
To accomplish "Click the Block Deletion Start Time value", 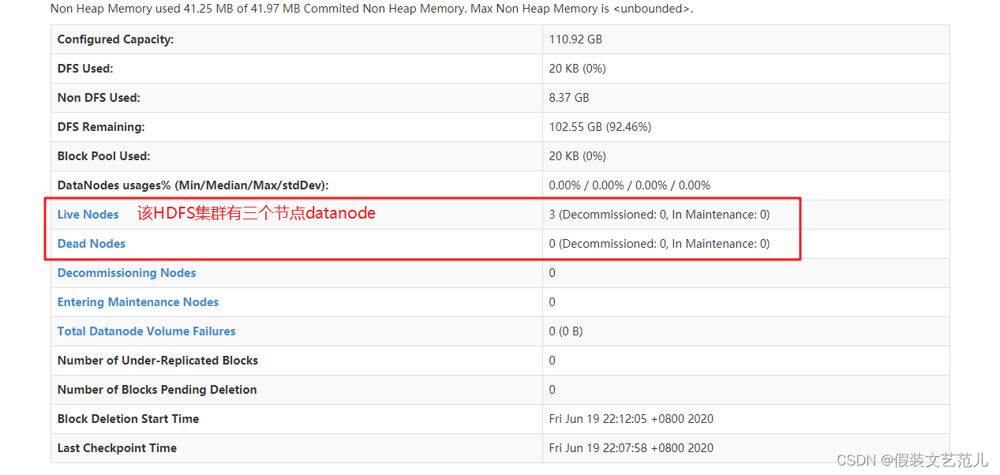I will point(631,419).
